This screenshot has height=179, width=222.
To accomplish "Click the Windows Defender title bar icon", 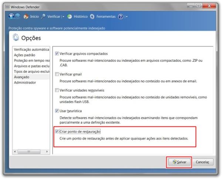I will pos(7,7).
